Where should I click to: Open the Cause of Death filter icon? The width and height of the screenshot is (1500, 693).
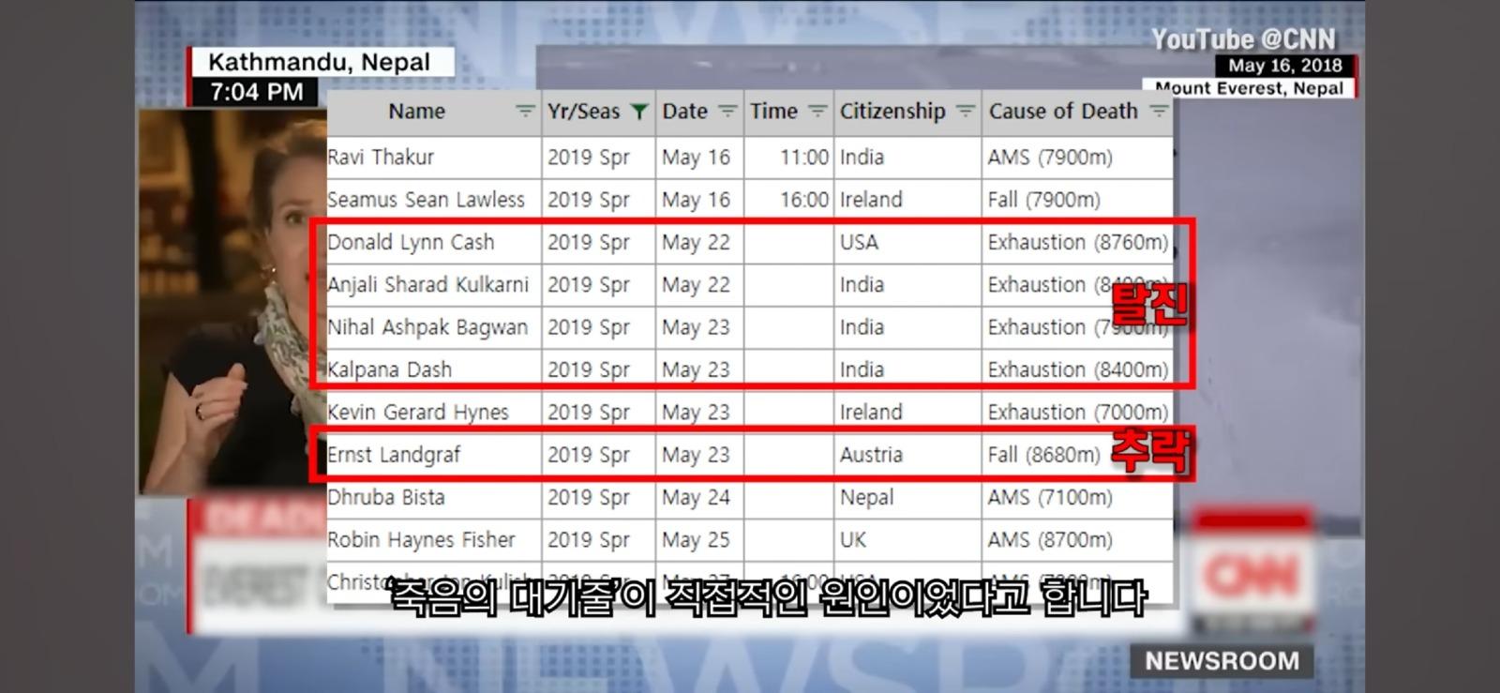1159,112
